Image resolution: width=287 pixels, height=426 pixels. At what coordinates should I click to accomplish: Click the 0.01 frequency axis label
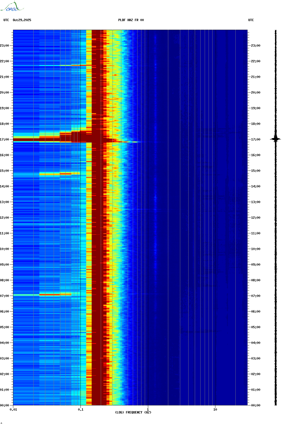click(x=13, y=410)
